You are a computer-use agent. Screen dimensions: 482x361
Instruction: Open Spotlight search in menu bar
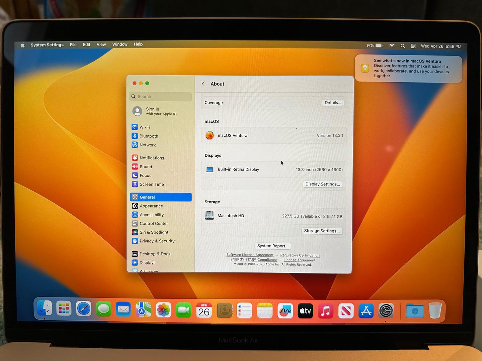coord(403,46)
